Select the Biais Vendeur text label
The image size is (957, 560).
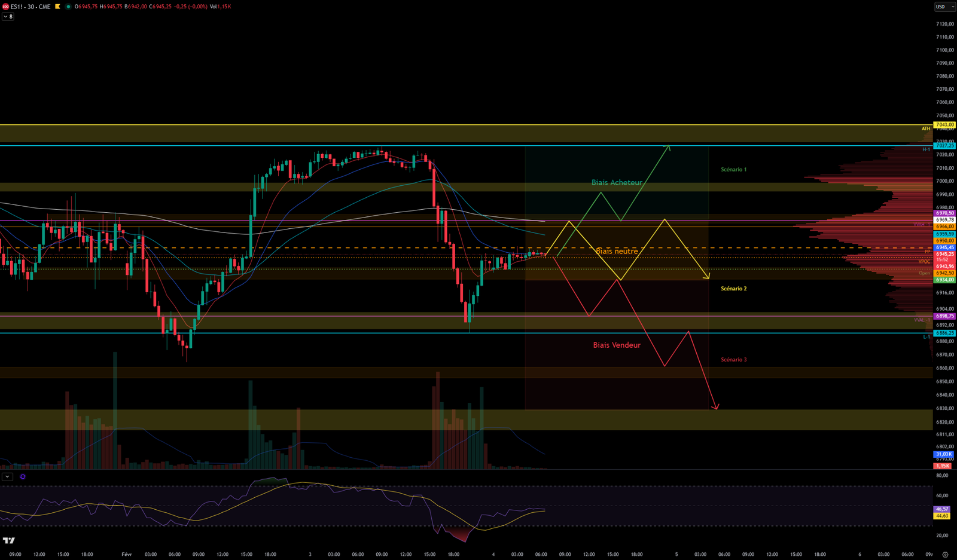pyautogui.click(x=617, y=345)
